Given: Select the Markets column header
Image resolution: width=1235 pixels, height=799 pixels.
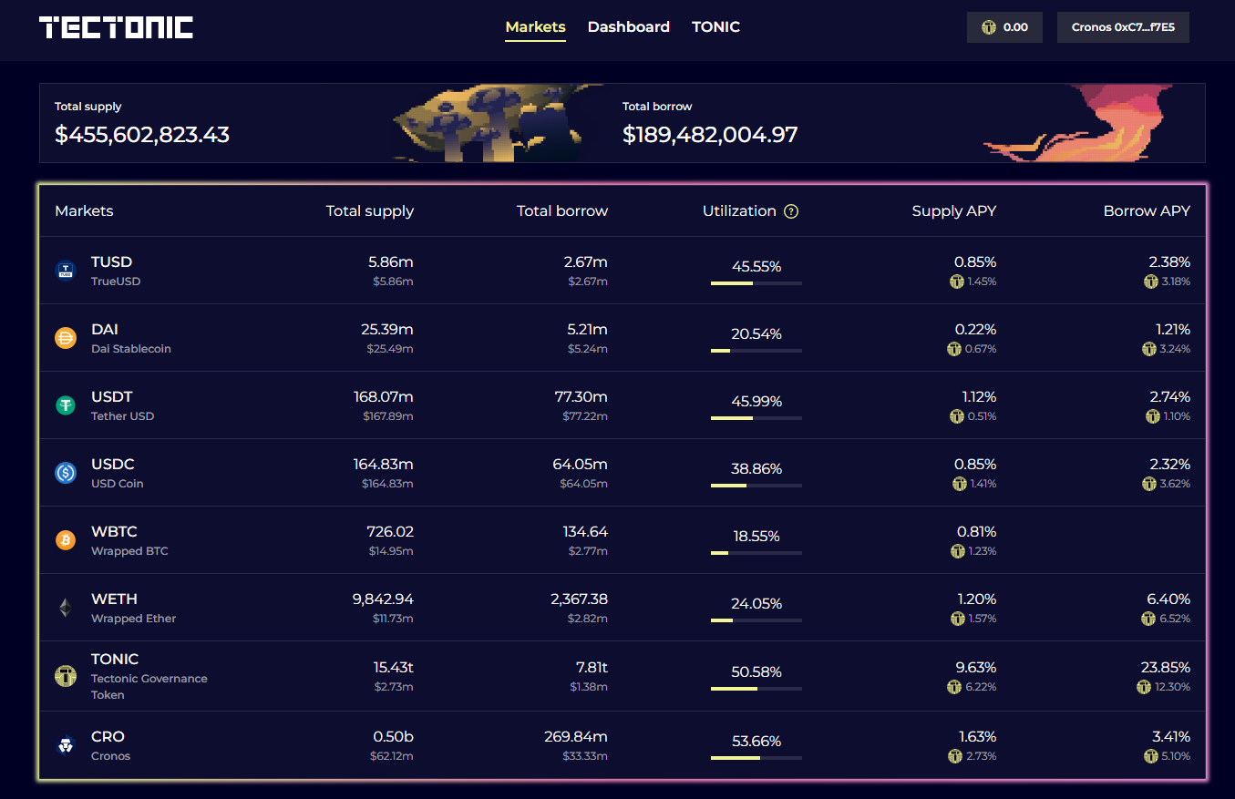Looking at the screenshot, I should (84, 211).
